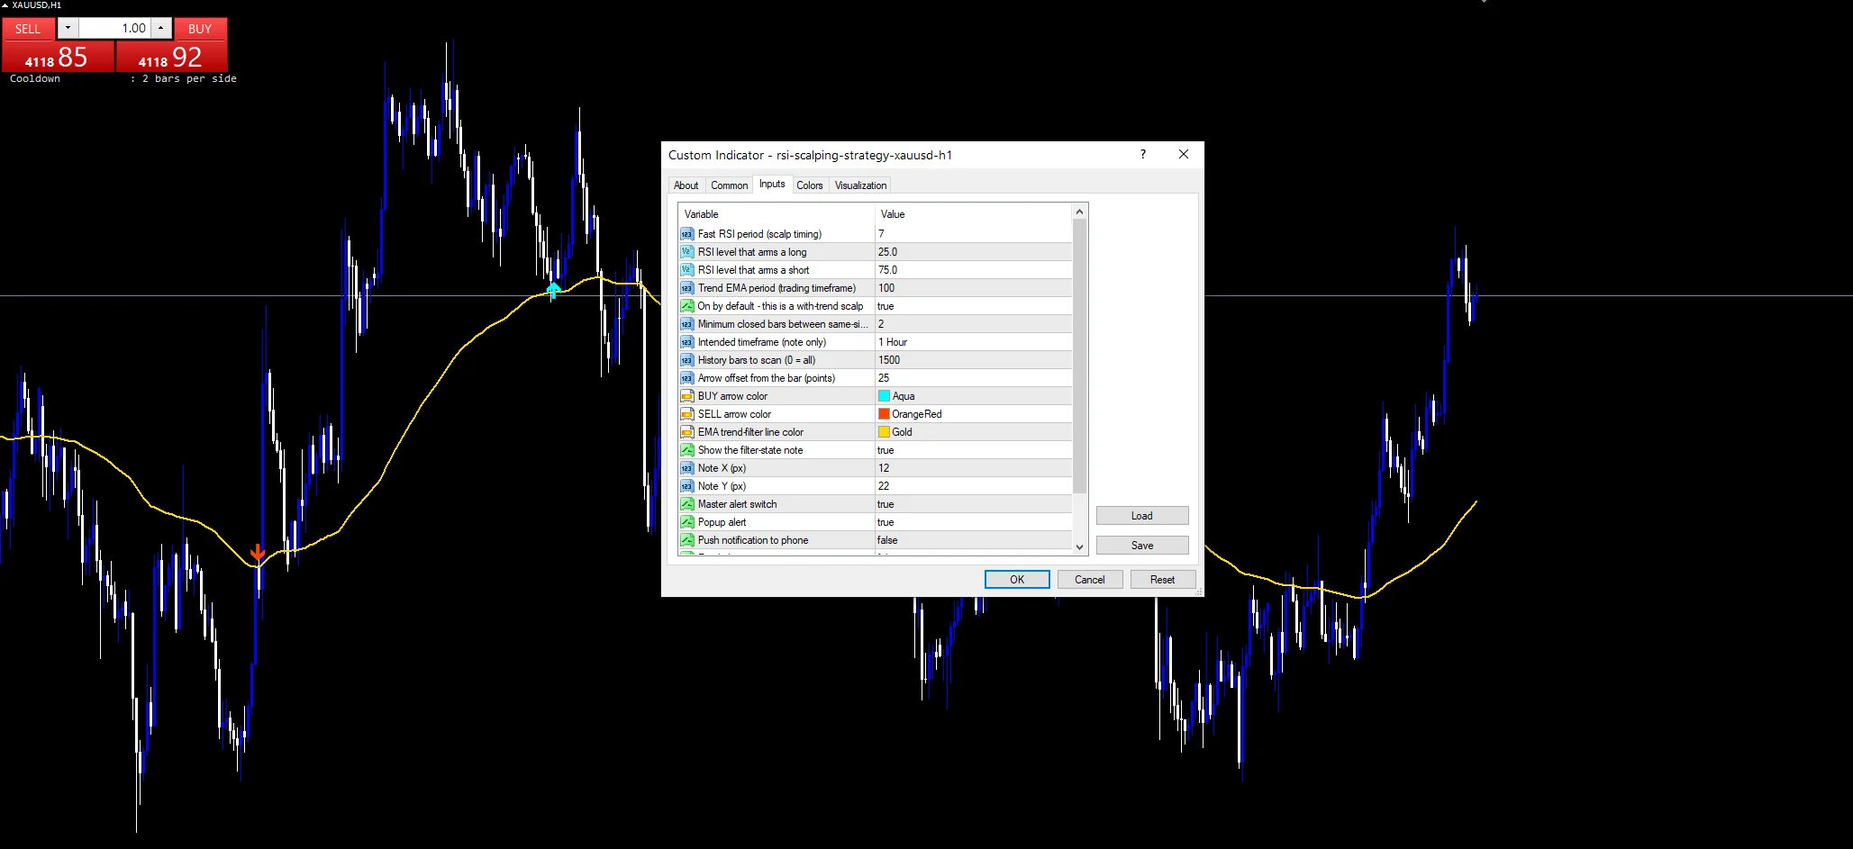Click Save to export input settings
This screenshot has width=1853, height=849.
pos(1142,546)
